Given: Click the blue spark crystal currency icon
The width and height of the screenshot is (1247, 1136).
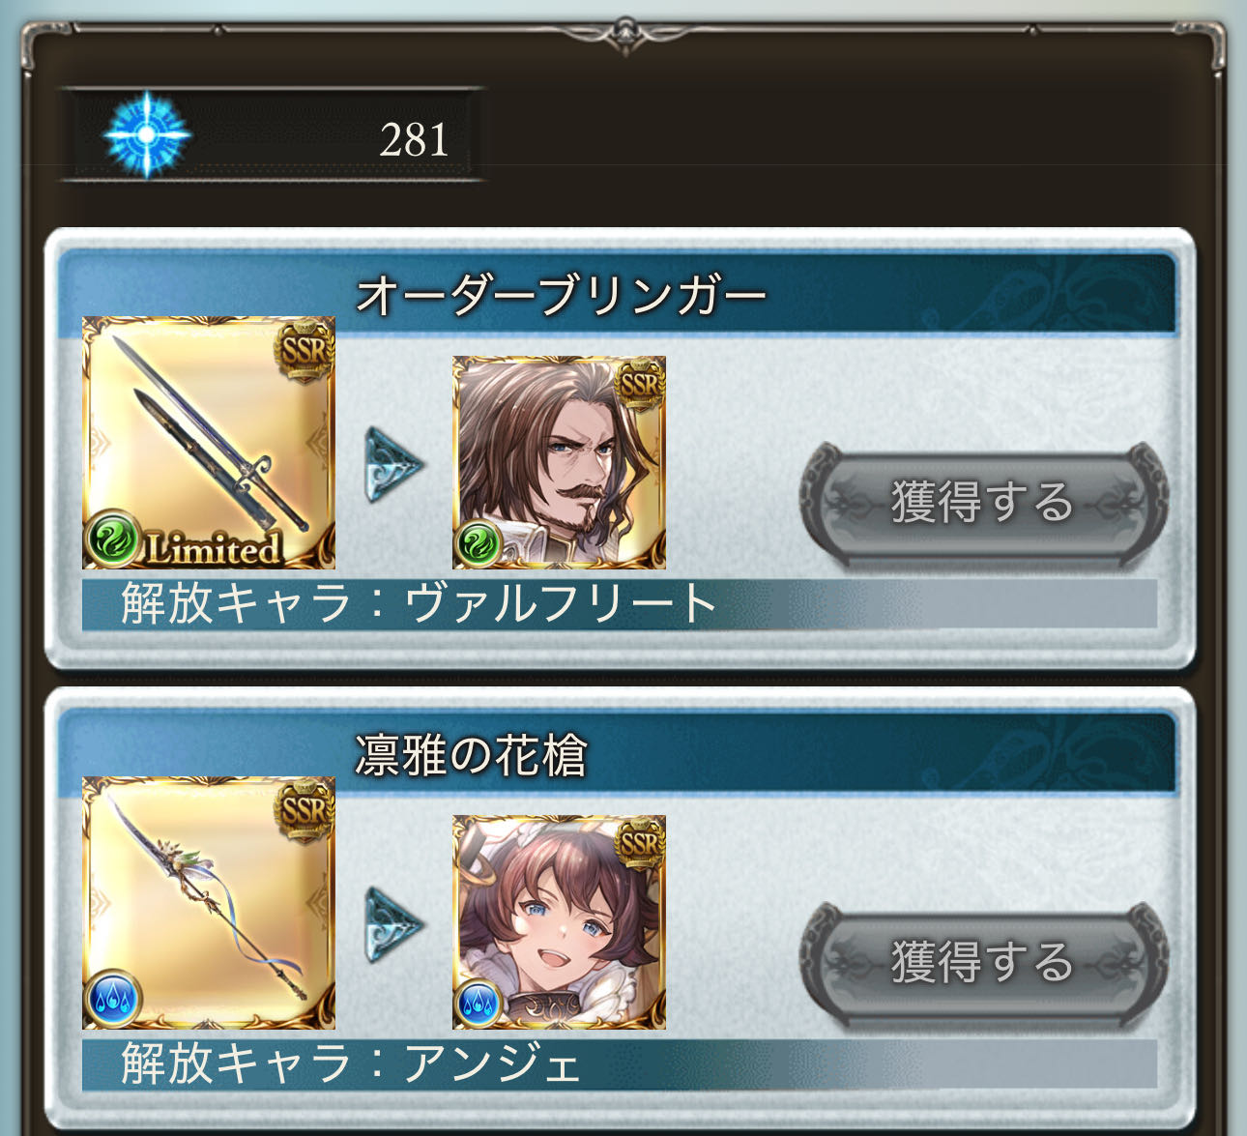Looking at the screenshot, I should pyautogui.click(x=147, y=134).
